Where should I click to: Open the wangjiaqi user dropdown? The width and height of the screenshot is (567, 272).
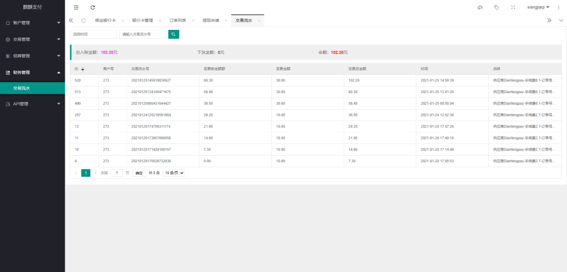click(538, 7)
